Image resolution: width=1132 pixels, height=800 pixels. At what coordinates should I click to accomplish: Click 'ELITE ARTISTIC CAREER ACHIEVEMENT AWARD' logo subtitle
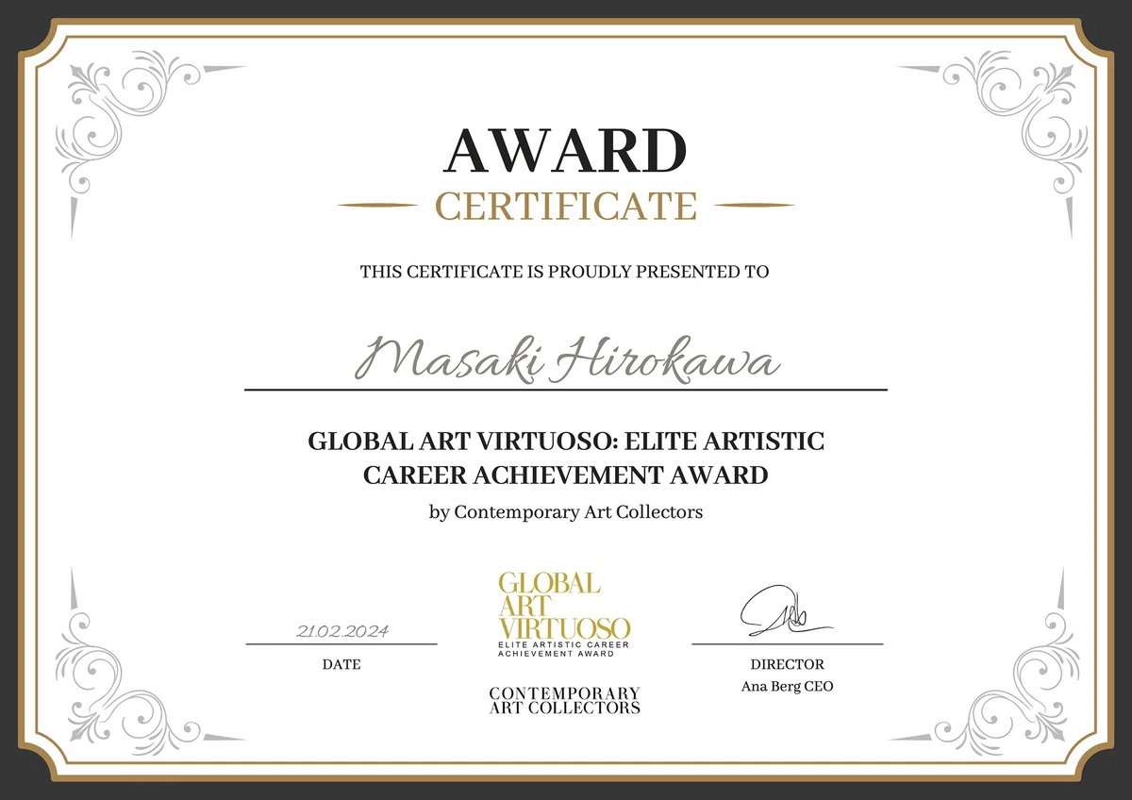click(564, 648)
